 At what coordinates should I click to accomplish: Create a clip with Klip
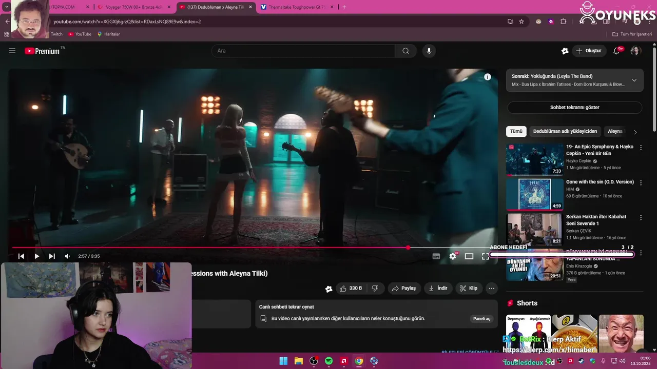pyautogui.click(x=469, y=289)
